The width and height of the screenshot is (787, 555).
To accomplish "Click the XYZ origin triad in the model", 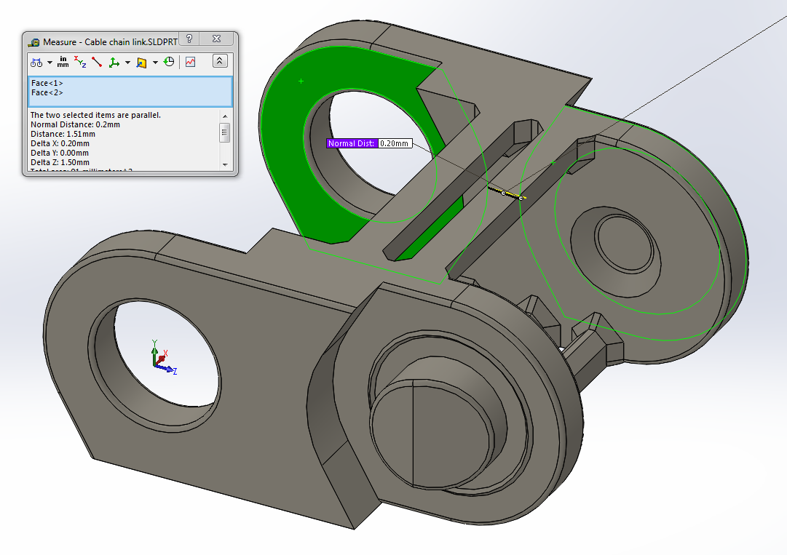I will [x=164, y=357].
